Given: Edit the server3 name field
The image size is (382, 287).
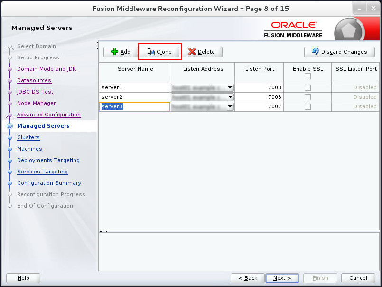Looking at the screenshot, I should [134, 106].
